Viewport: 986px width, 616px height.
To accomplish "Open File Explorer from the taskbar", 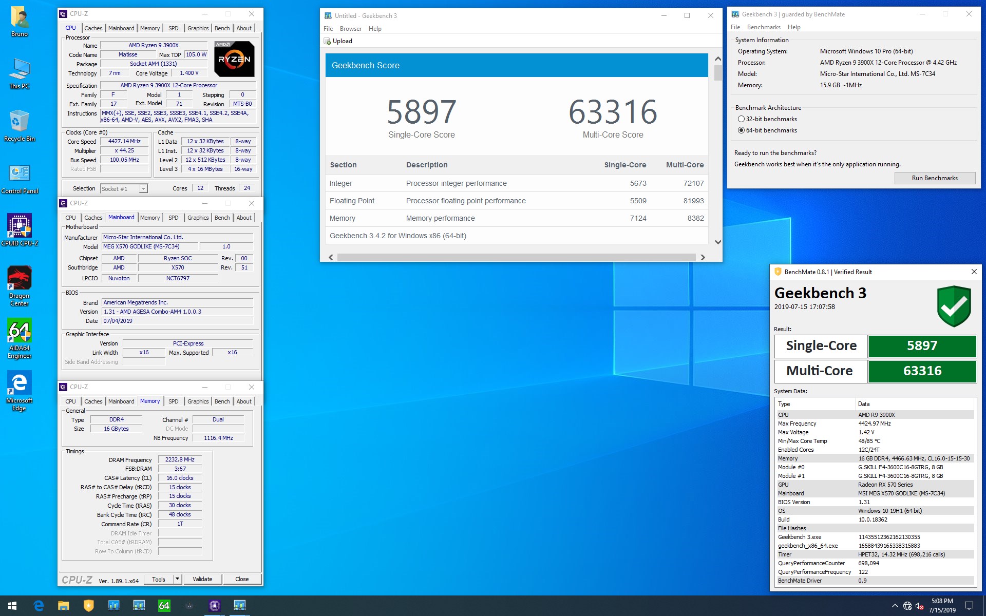I will pos(64,606).
